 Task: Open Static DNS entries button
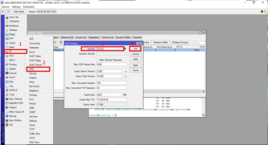pos(135,65)
